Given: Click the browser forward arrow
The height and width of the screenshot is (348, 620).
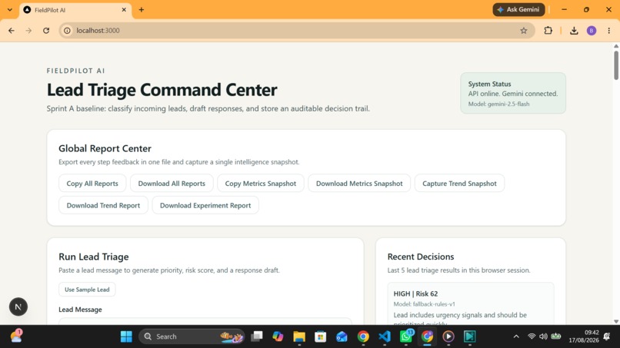Looking at the screenshot, I should (x=28, y=31).
